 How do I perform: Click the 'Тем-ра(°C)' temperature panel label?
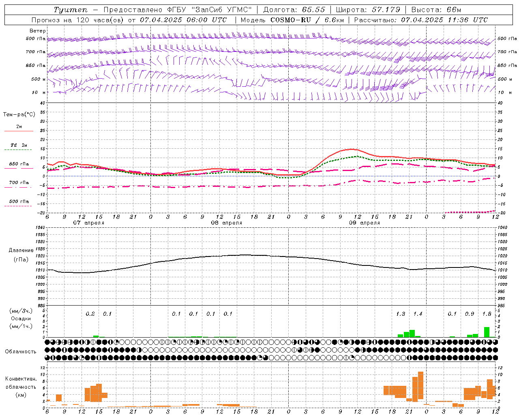pyautogui.click(x=19, y=115)
